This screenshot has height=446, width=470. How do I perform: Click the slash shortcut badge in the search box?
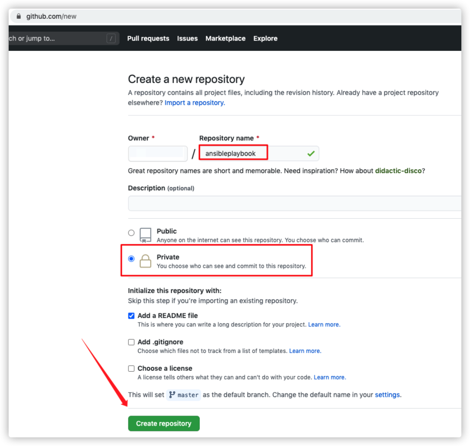click(111, 38)
